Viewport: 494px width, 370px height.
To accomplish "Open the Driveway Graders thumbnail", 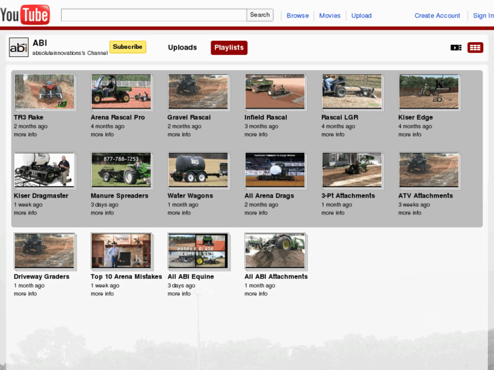I will [44, 251].
